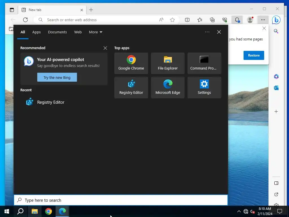Image resolution: width=289 pixels, height=217 pixels.
Task: Open File Explorer tile in Top apps
Action: click(168, 63)
